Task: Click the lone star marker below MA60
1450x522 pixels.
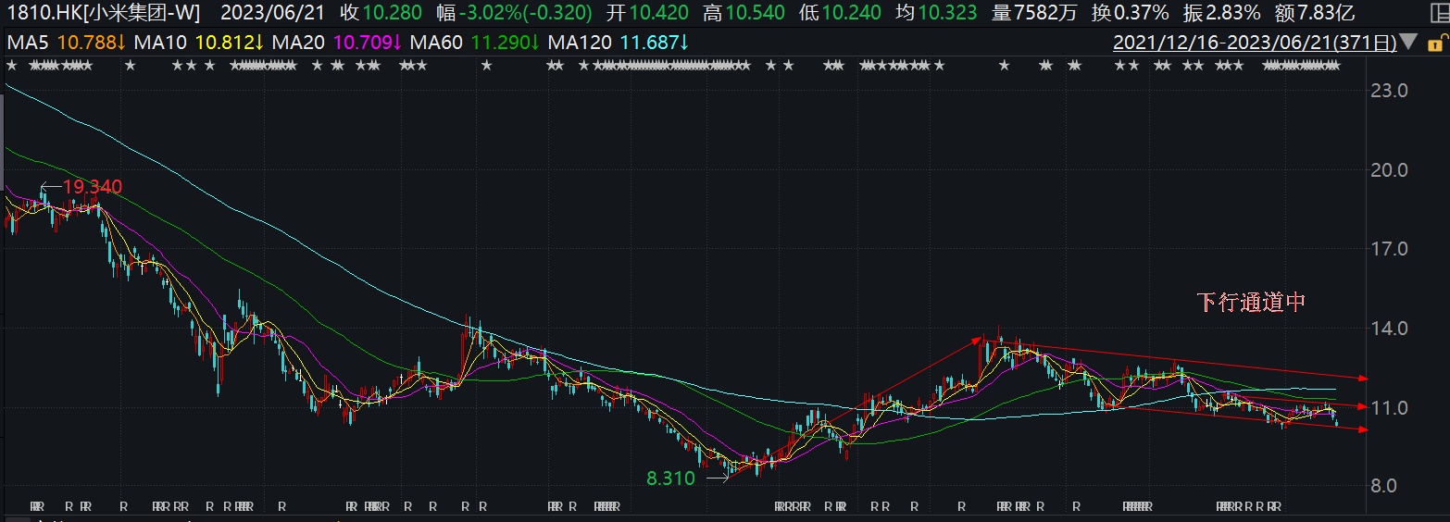Action: (485, 66)
